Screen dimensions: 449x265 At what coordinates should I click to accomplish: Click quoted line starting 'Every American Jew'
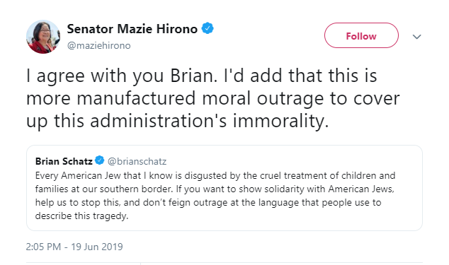215,175
